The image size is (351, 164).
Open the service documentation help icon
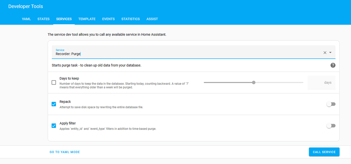[333, 65]
